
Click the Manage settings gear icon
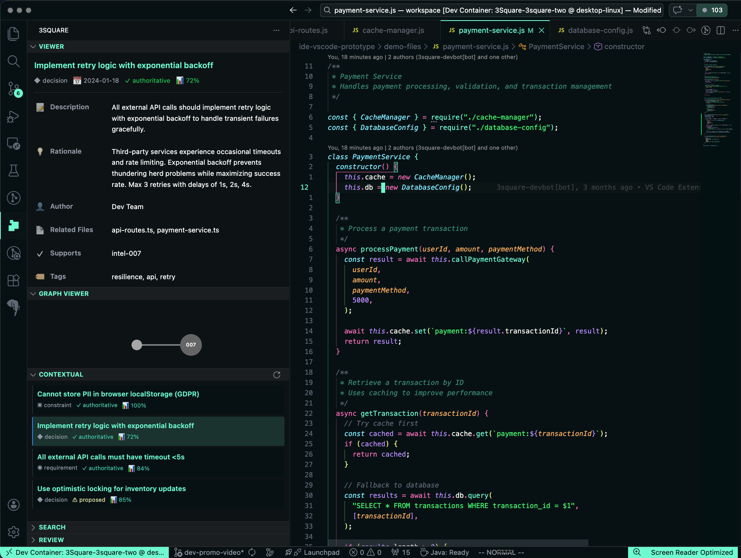coord(13,532)
